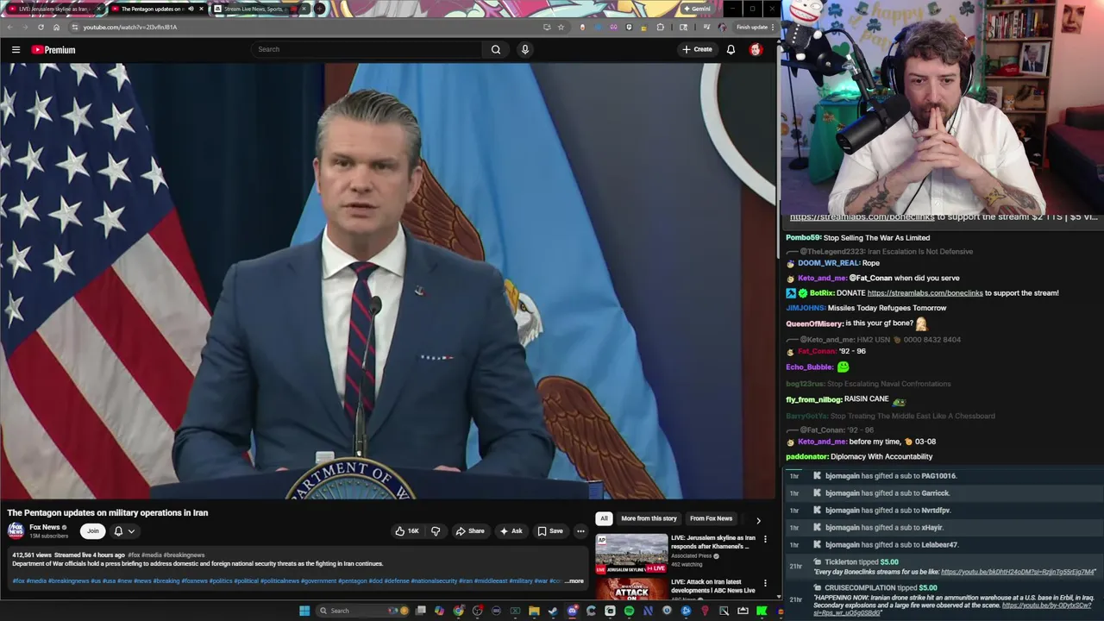Bookmark this page with the star icon

click(x=561, y=27)
